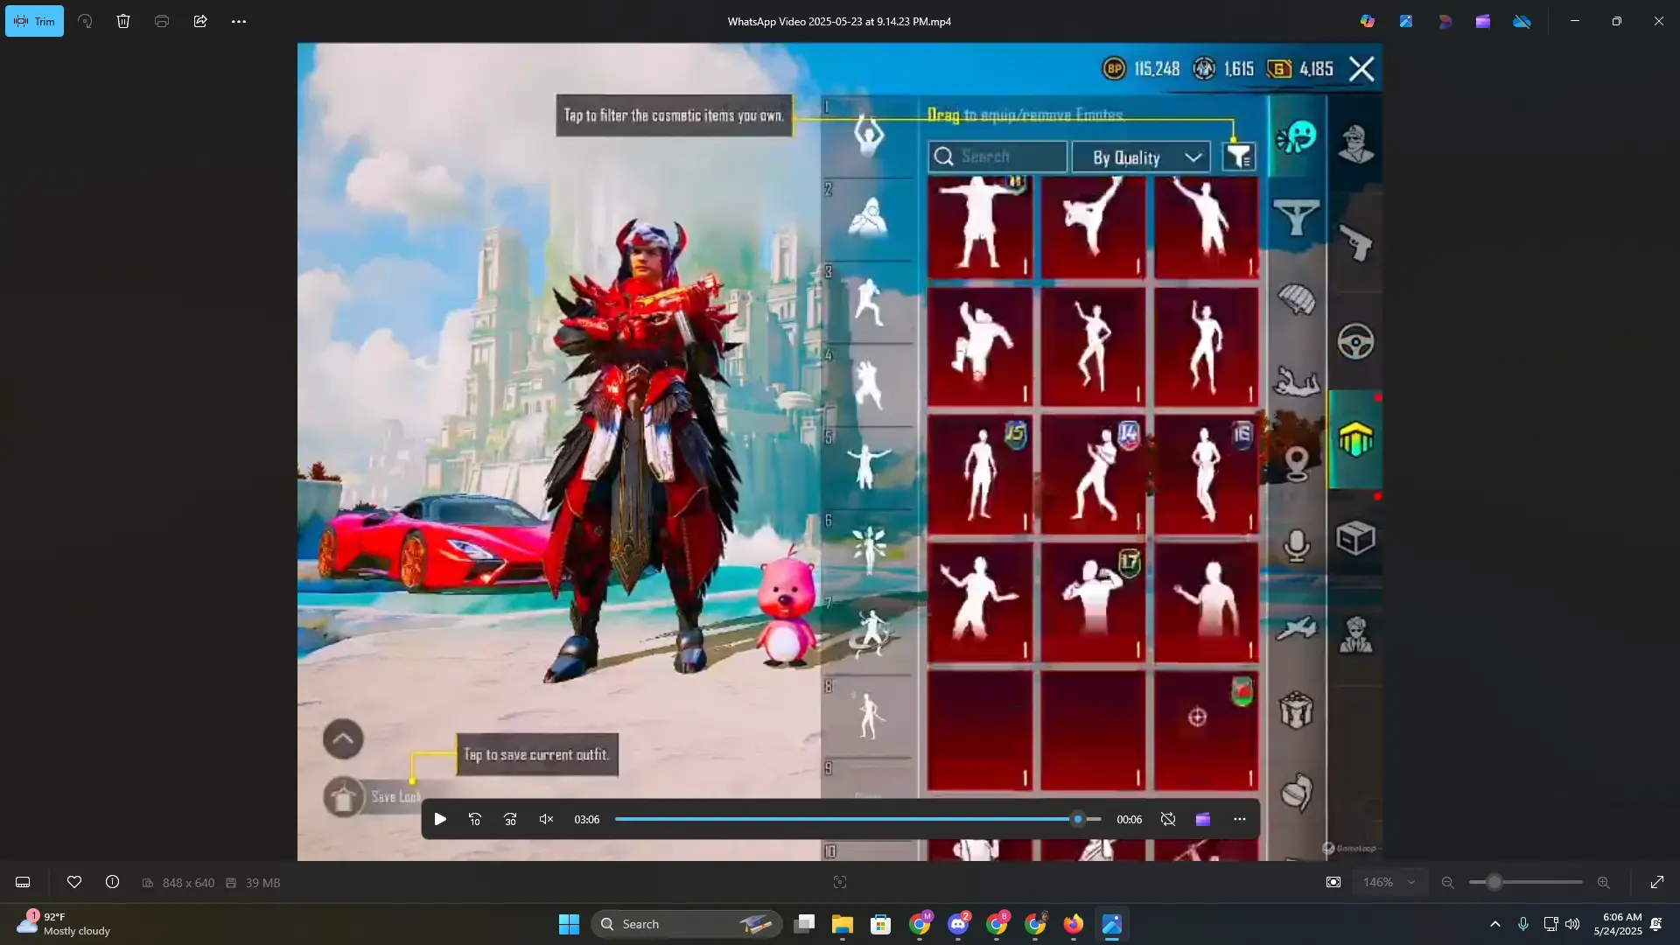Open Discord from taskbar
The width and height of the screenshot is (1680, 945).
pyautogui.click(x=958, y=924)
